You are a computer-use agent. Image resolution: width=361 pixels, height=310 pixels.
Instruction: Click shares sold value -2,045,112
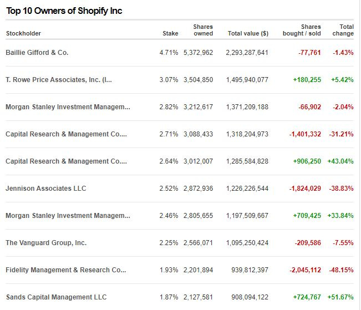coord(305,270)
